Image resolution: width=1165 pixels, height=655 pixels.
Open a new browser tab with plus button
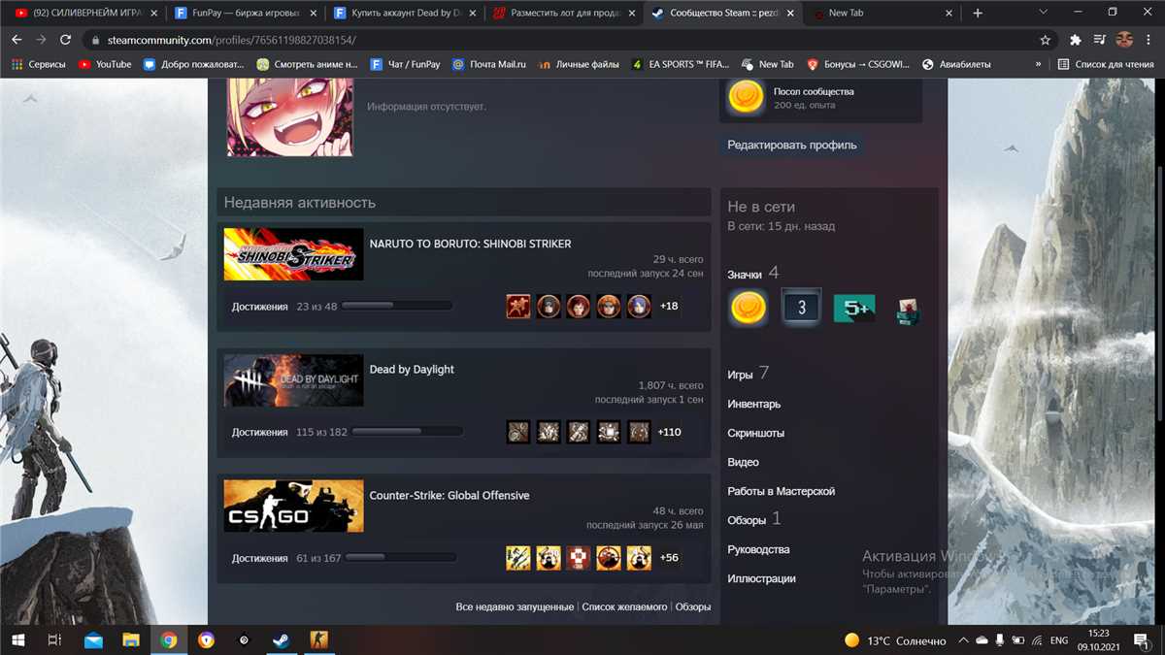point(978,13)
